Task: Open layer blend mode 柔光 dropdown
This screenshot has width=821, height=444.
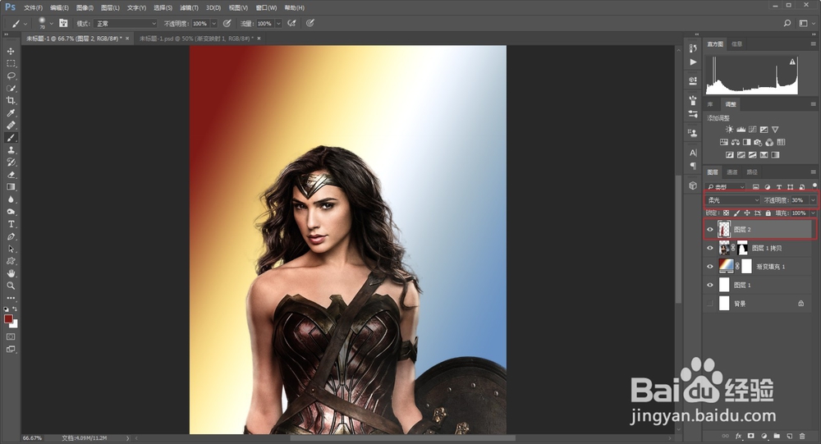Action: (732, 200)
